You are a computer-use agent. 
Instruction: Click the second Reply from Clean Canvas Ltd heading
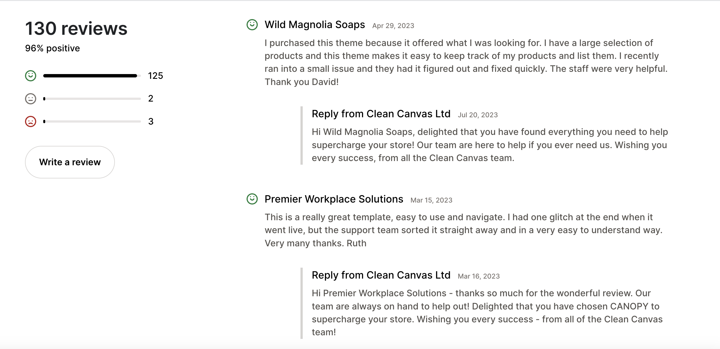point(381,275)
